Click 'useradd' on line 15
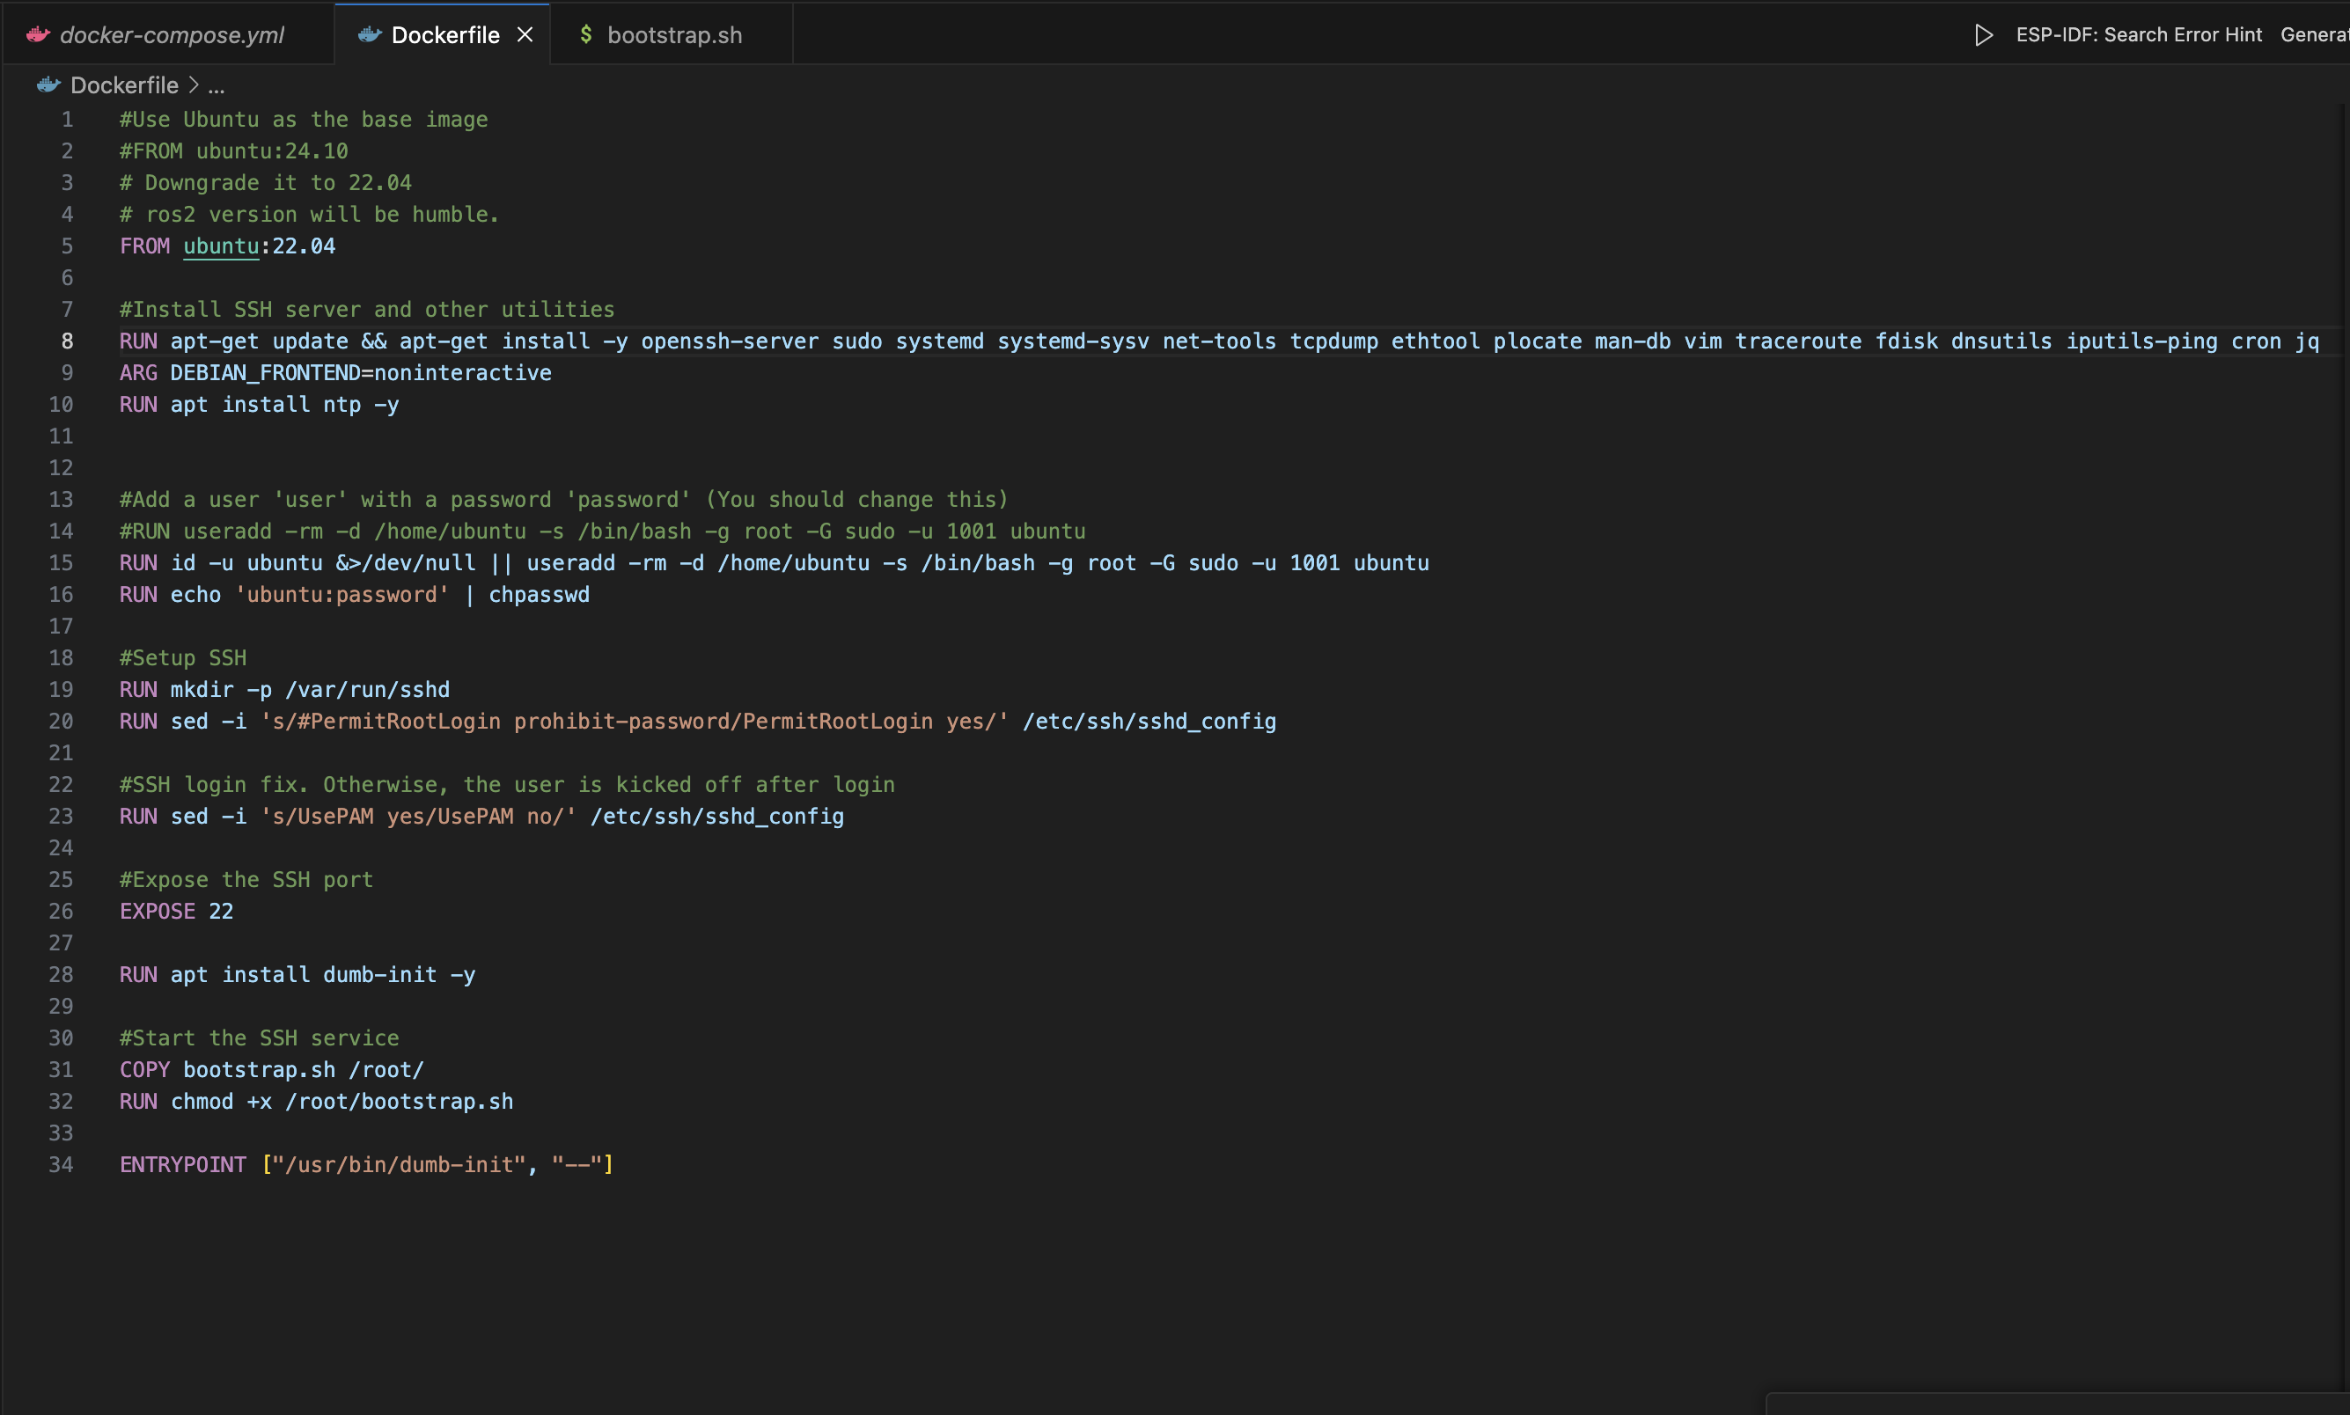 571,563
